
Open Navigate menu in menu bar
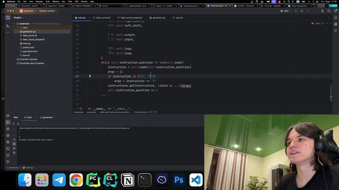39,2
